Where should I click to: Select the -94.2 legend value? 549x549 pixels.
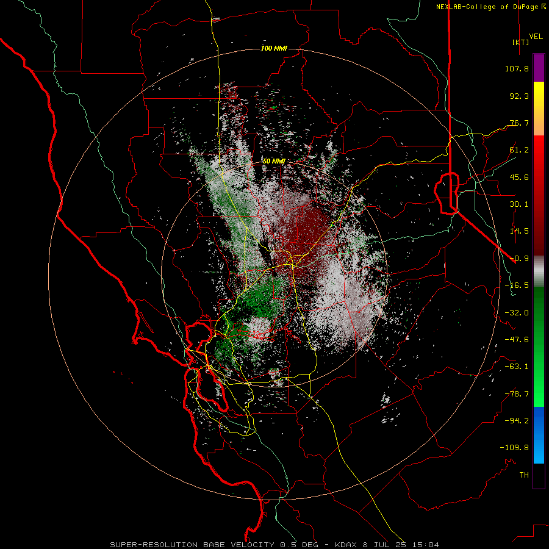(x=517, y=421)
